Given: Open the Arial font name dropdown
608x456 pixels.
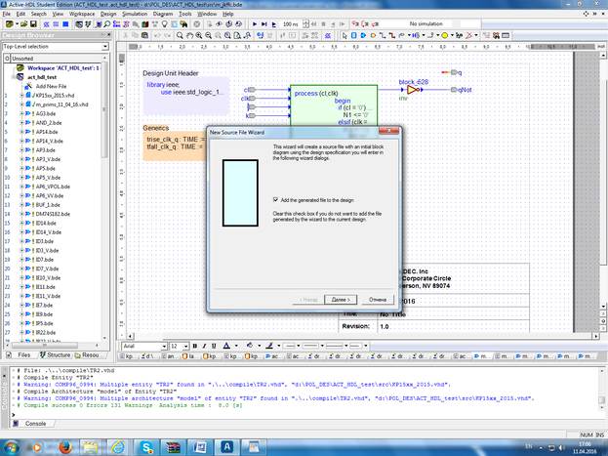Looking at the screenshot, I should pyautogui.click(x=163, y=346).
